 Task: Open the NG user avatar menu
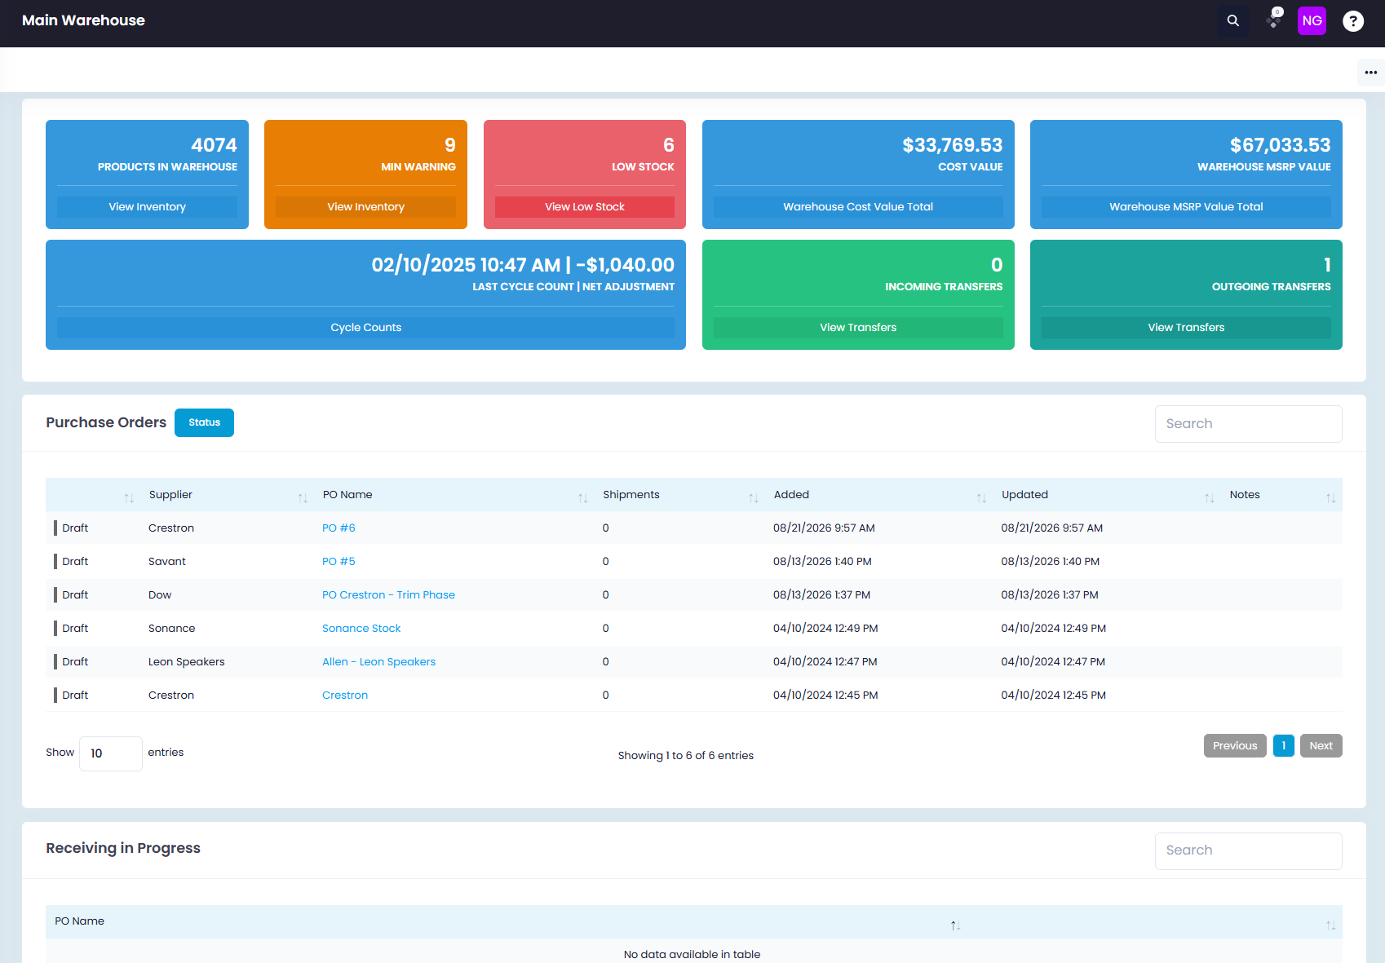(1312, 21)
